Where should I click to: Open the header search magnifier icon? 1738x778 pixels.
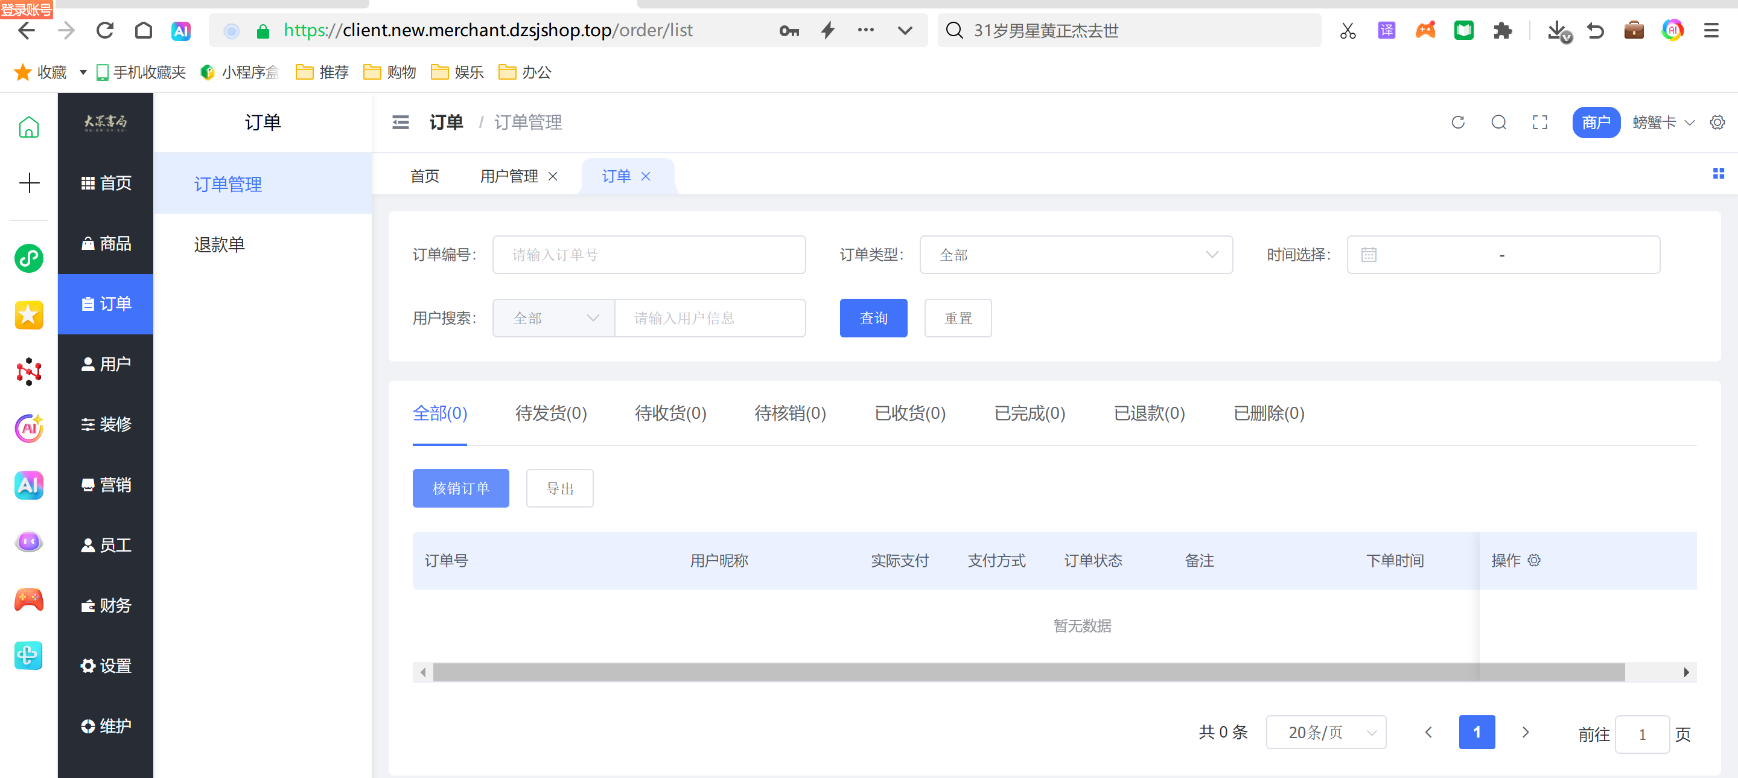pyautogui.click(x=1498, y=122)
